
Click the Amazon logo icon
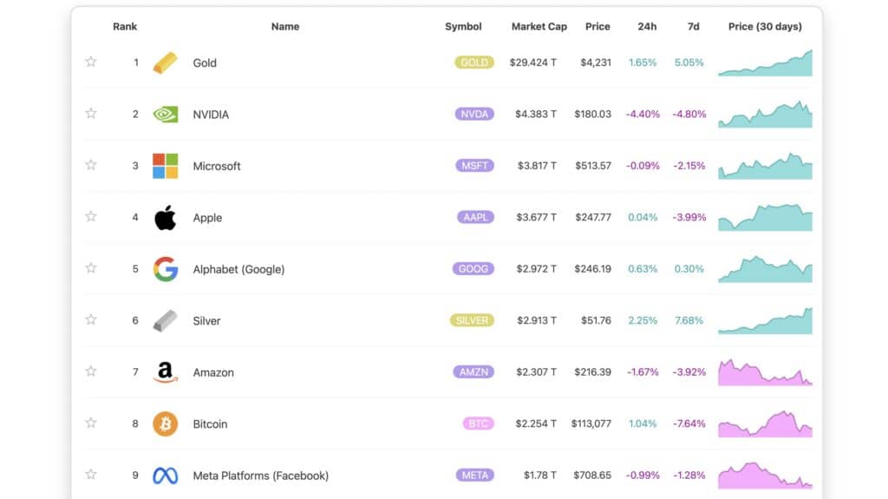166,372
